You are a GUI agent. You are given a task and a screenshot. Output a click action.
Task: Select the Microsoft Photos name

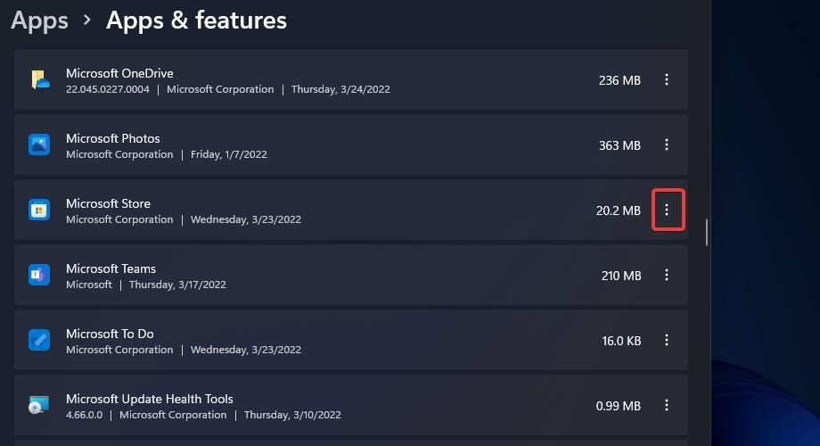pos(113,138)
